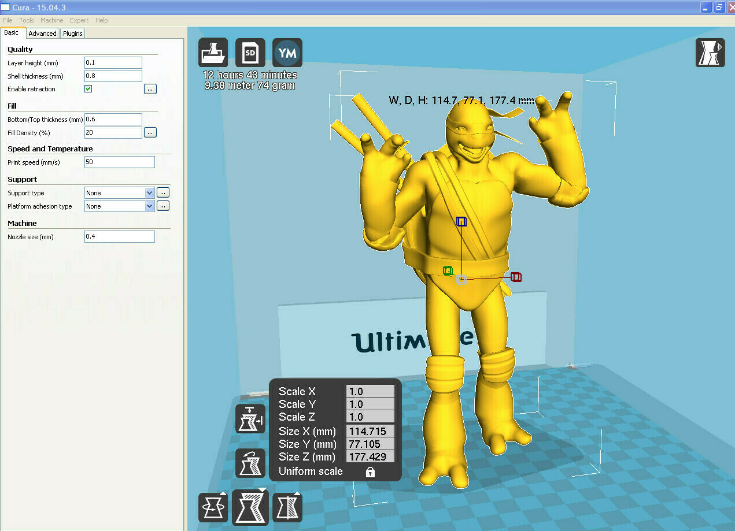Screen dimensions: 735x531
Task: Share the model on YouMagine
Action: click(x=287, y=52)
